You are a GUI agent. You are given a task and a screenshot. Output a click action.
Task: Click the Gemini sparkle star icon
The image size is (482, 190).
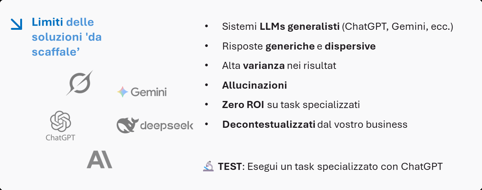click(123, 92)
